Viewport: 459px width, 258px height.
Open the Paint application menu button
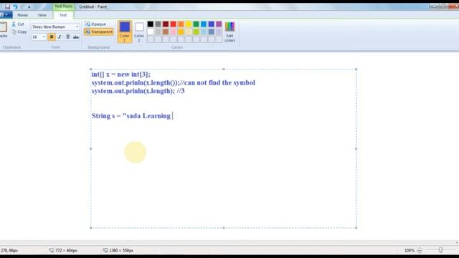click(6, 14)
